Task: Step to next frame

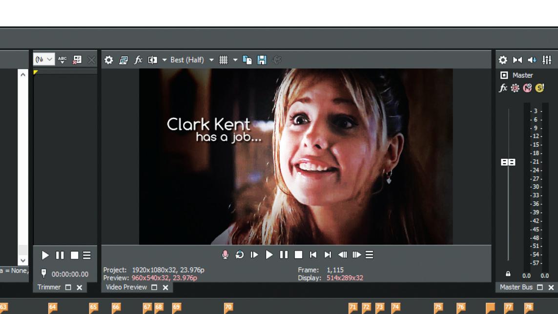Action: point(356,254)
